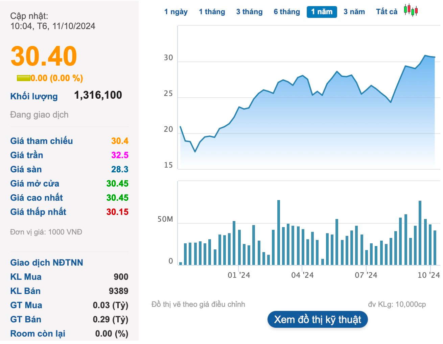Click the "GT Bán" label
Screen dimensions: 443x344
[x=26, y=319]
